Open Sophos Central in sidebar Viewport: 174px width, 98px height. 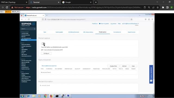coord(25,73)
